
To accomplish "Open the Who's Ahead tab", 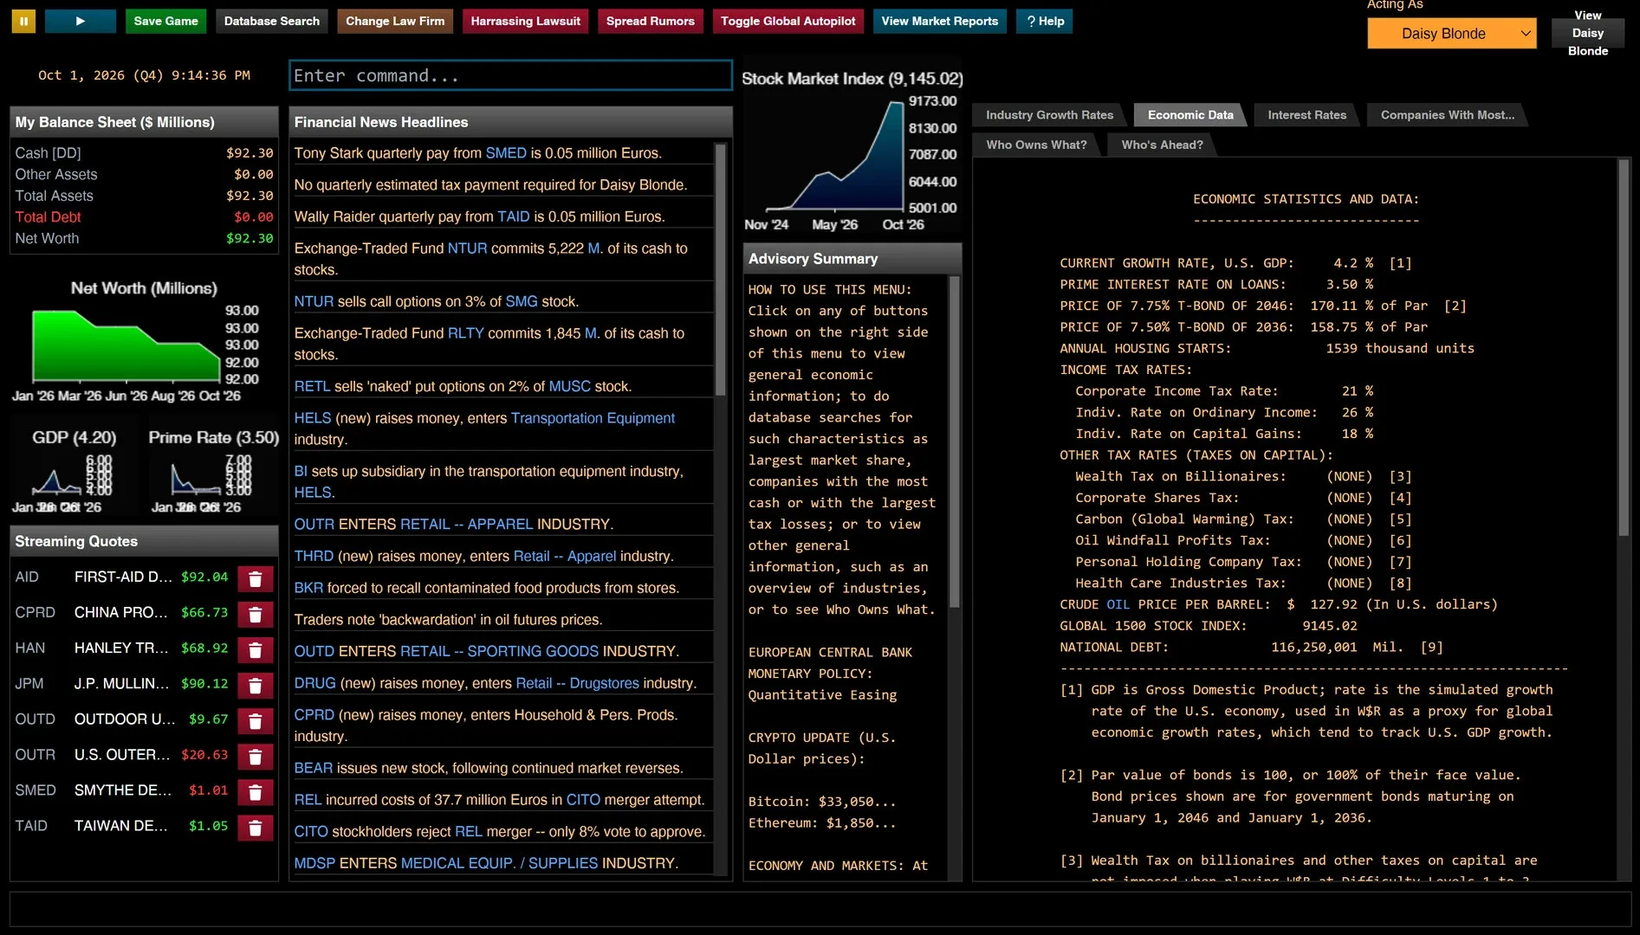I will [x=1162, y=145].
